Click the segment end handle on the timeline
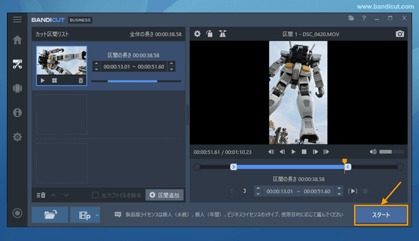The height and width of the screenshot is (241, 419). tap(348, 167)
